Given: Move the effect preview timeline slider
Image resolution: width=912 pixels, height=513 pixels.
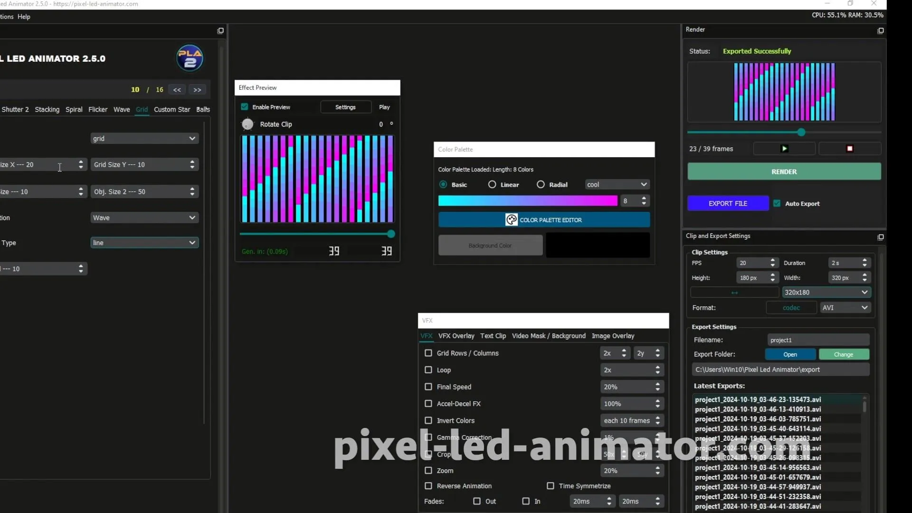Looking at the screenshot, I should pos(391,234).
